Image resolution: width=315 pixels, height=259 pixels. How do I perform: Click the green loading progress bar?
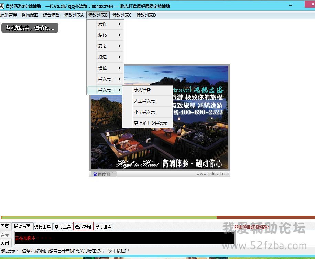point(109,217)
